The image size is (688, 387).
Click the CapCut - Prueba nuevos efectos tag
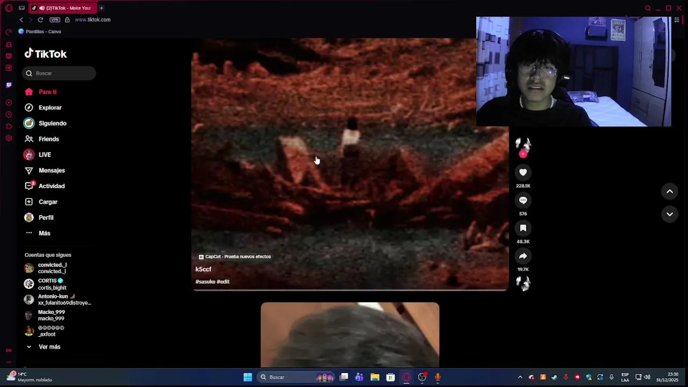tap(235, 257)
